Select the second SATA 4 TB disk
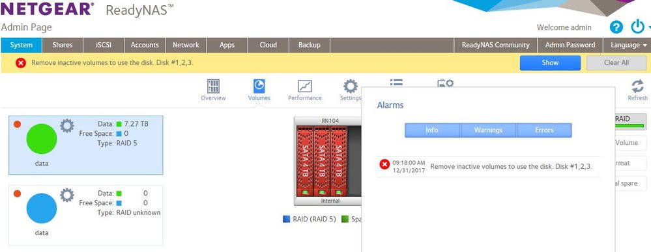Viewport: 651px width, 252px height. click(321, 161)
